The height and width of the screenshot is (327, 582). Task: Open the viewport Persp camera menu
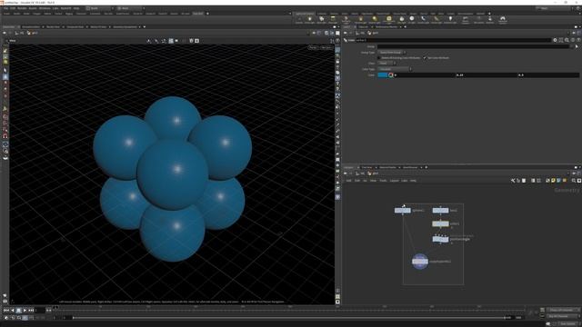(x=313, y=47)
